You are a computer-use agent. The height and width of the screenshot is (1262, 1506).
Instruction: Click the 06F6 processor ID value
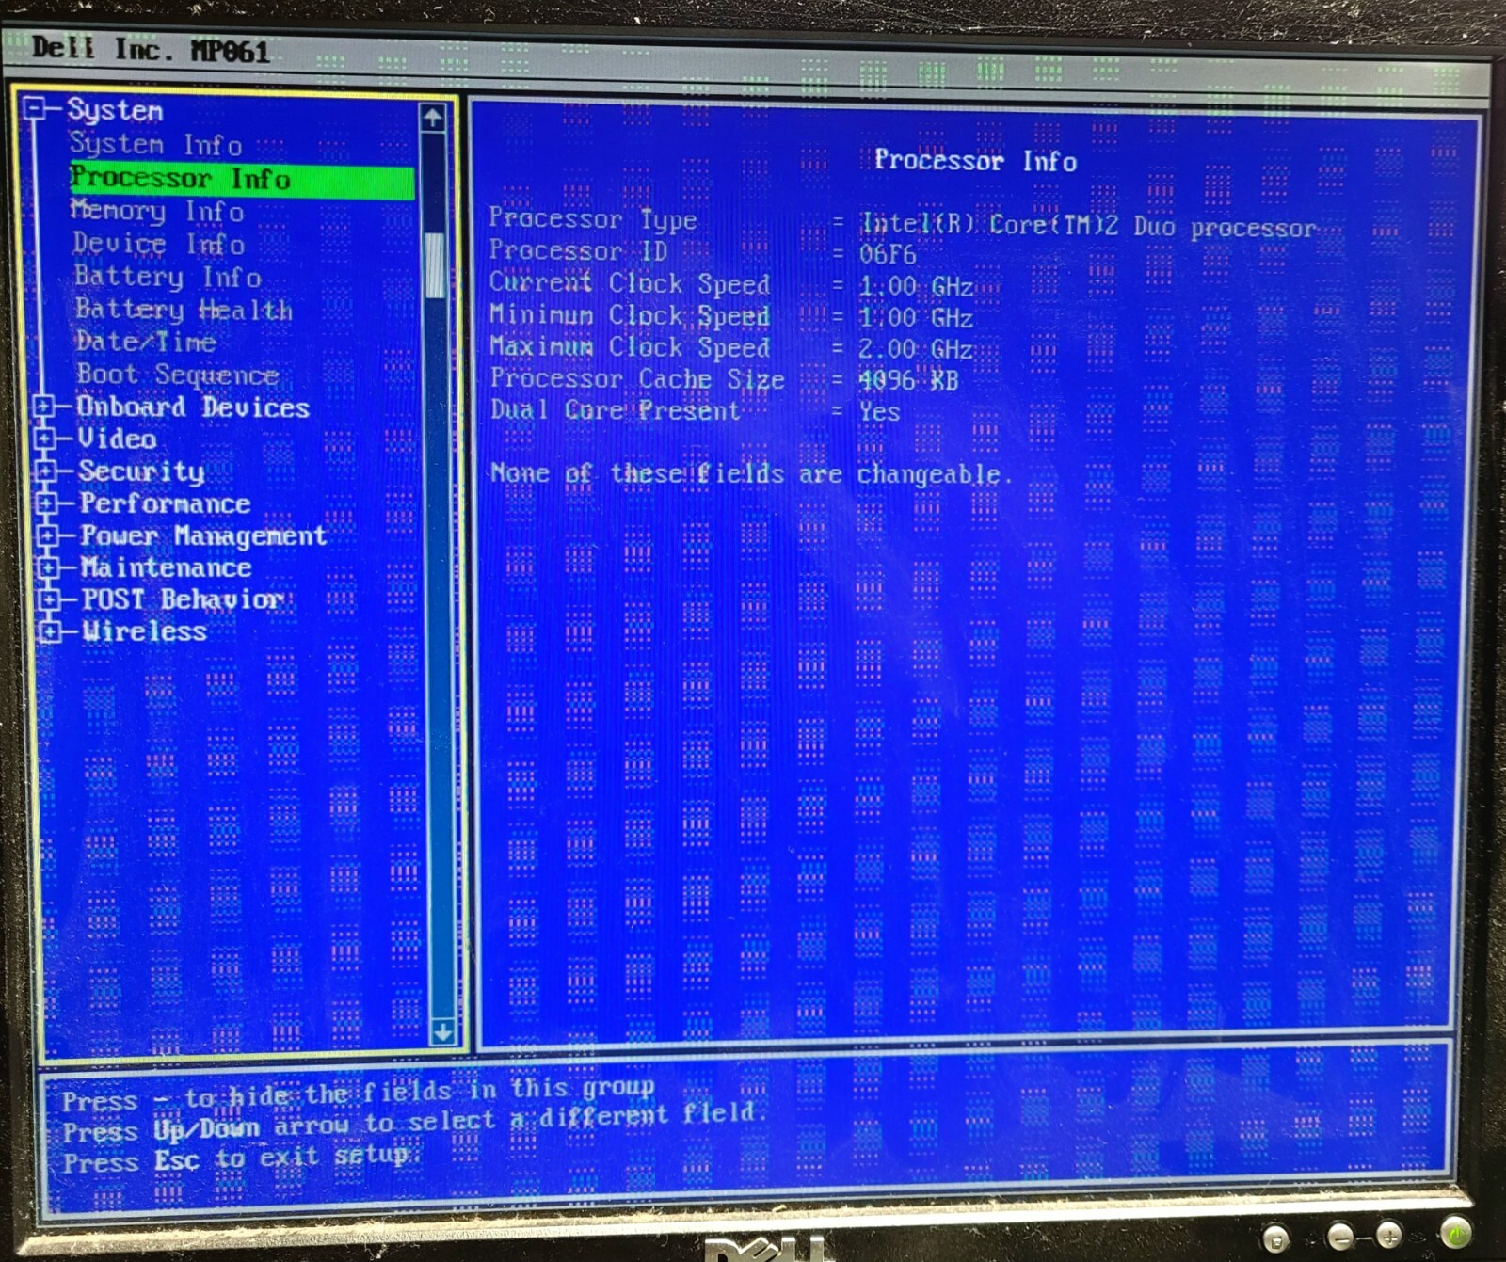coord(887,254)
